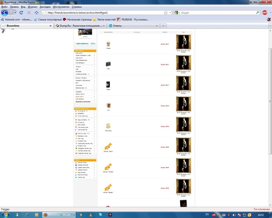272x218 pixels.
Task: Reload the page with the refresh icon
Action: [x=21, y=12]
